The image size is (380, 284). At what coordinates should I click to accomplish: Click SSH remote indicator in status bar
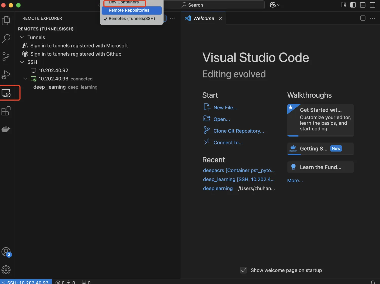coord(26,282)
